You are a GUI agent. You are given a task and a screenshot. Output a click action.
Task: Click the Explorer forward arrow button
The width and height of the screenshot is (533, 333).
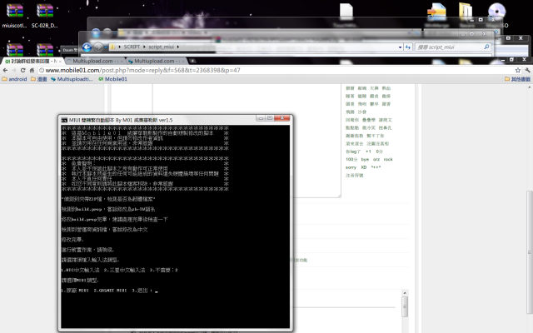[x=98, y=47]
